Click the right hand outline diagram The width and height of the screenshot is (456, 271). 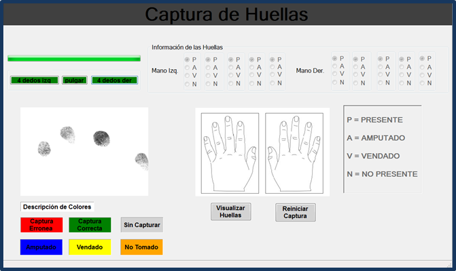pos(294,153)
